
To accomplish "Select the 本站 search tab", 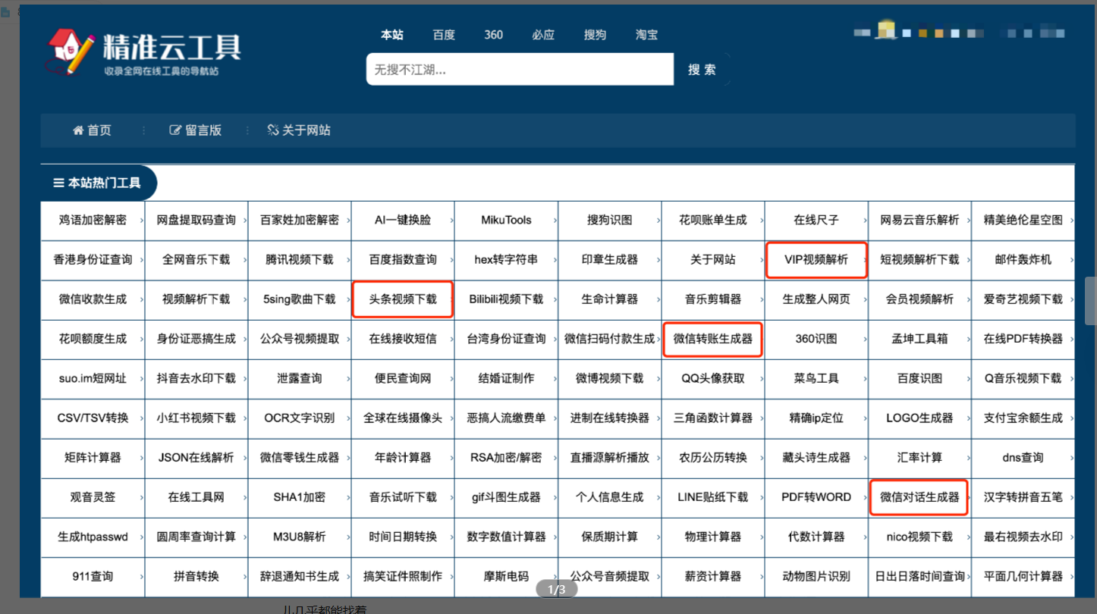I will [x=392, y=35].
